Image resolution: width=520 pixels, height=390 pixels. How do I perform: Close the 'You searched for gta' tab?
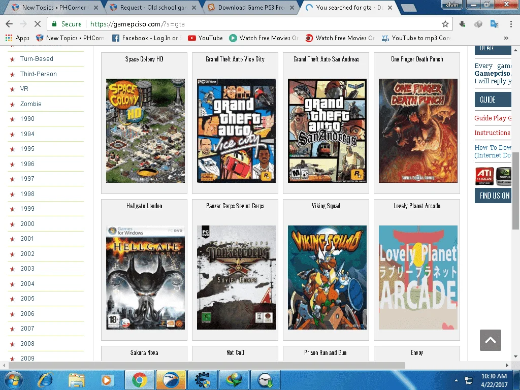390,7
